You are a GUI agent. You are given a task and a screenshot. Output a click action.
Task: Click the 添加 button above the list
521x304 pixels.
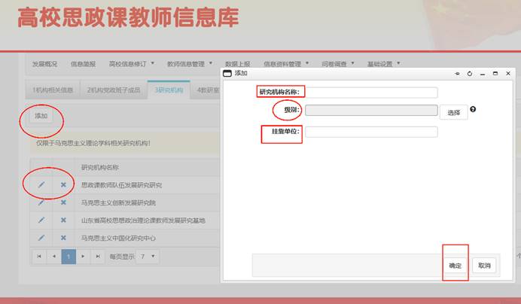[x=41, y=116]
